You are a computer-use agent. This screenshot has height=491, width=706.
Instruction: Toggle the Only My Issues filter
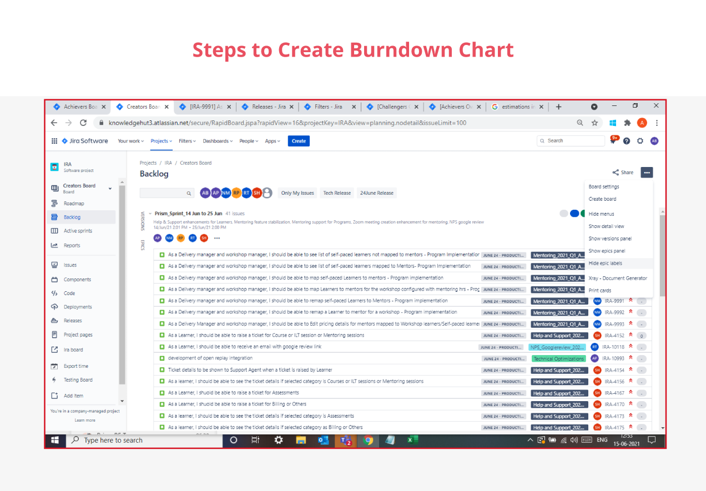click(297, 193)
